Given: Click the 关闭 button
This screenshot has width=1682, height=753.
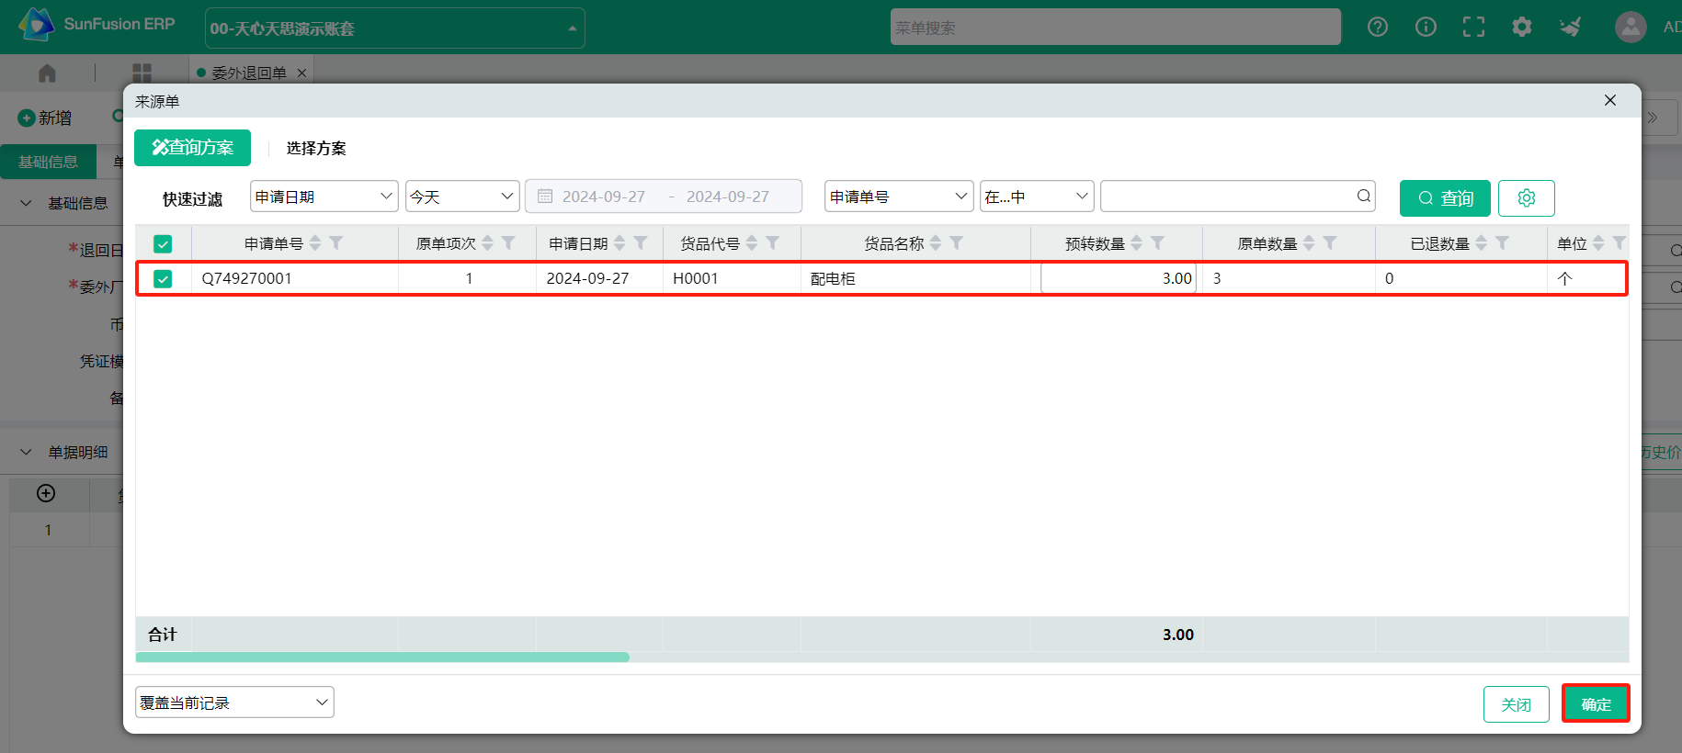Looking at the screenshot, I should click(1516, 704).
